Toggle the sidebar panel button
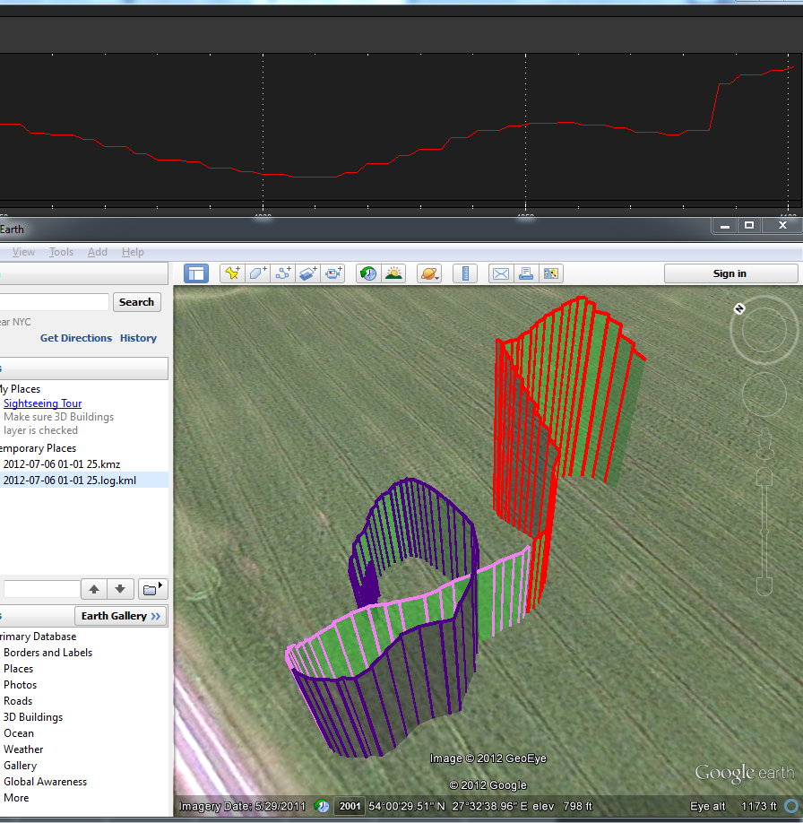 click(x=195, y=273)
